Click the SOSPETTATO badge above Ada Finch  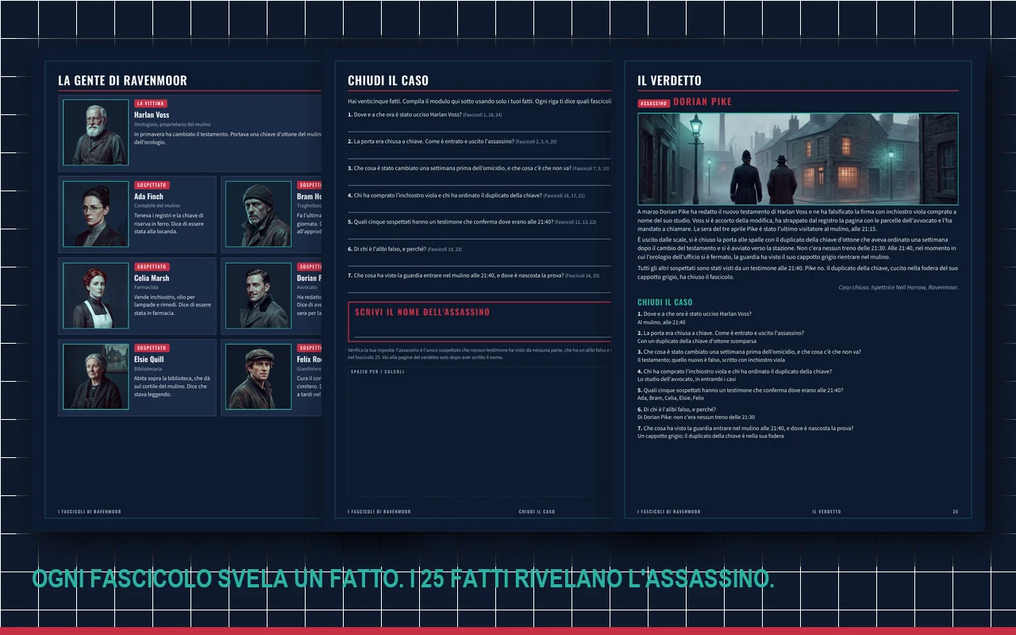coord(152,185)
